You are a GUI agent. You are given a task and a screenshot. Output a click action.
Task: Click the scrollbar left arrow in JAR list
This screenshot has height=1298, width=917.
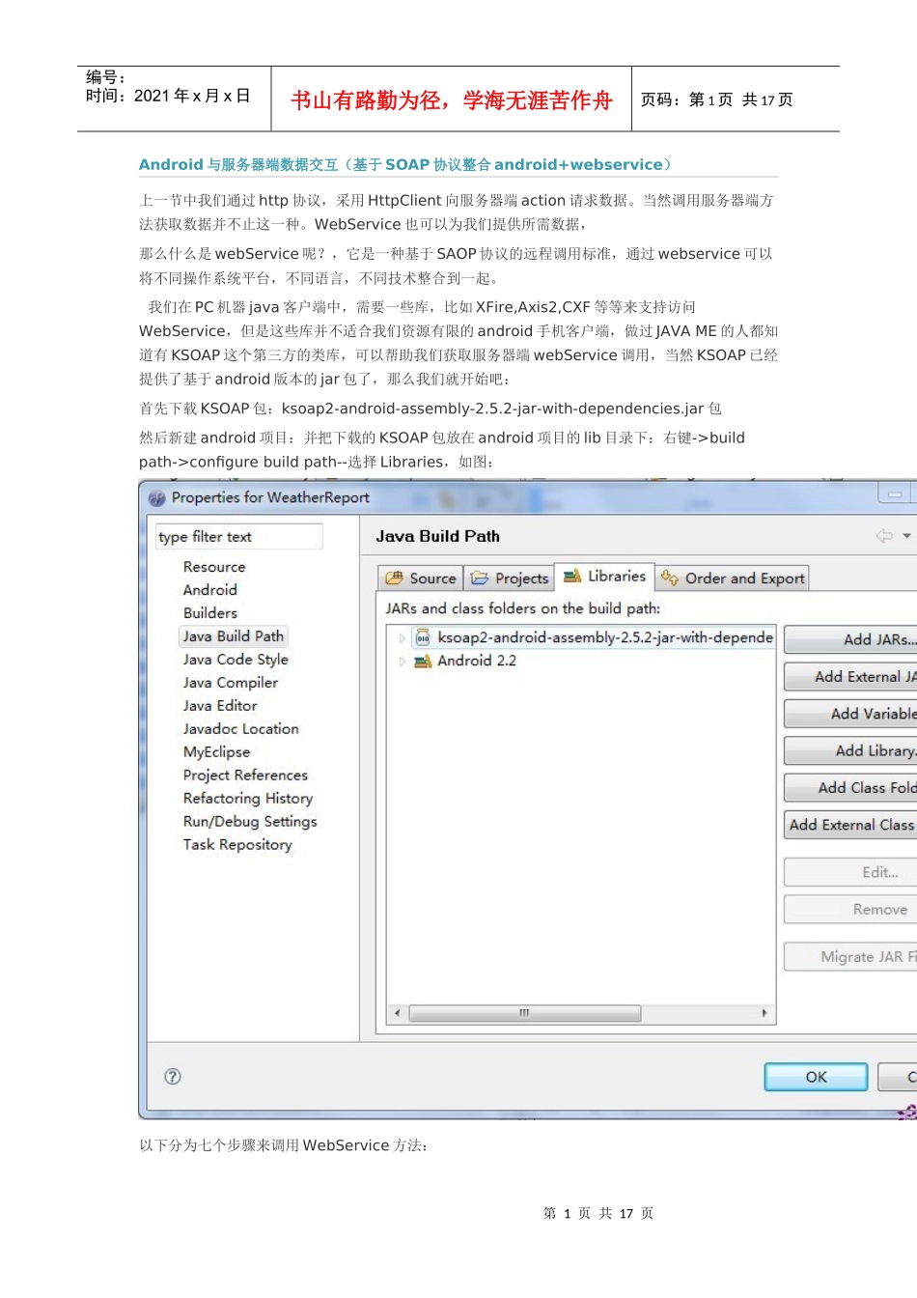(398, 1013)
